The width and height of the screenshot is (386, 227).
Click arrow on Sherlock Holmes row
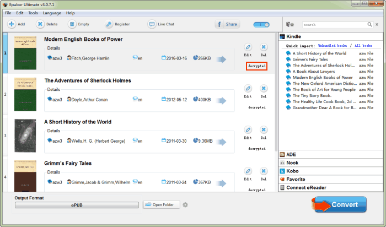pos(222,101)
